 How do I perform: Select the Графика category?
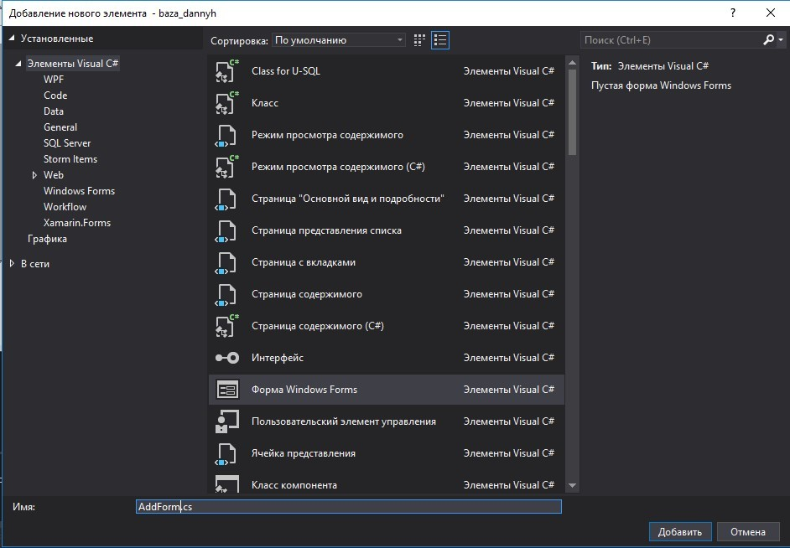tap(47, 239)
